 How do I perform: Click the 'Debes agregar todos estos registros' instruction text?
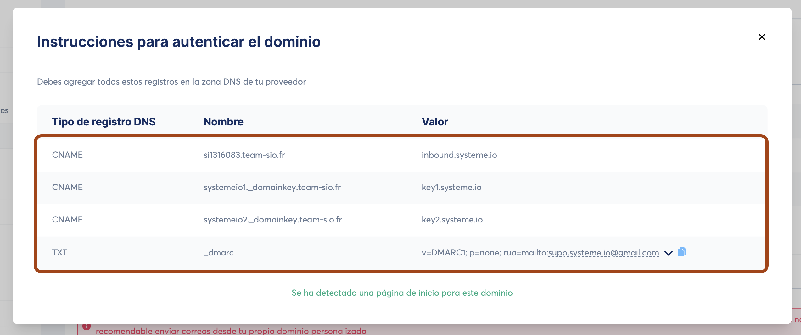(171, 82)
